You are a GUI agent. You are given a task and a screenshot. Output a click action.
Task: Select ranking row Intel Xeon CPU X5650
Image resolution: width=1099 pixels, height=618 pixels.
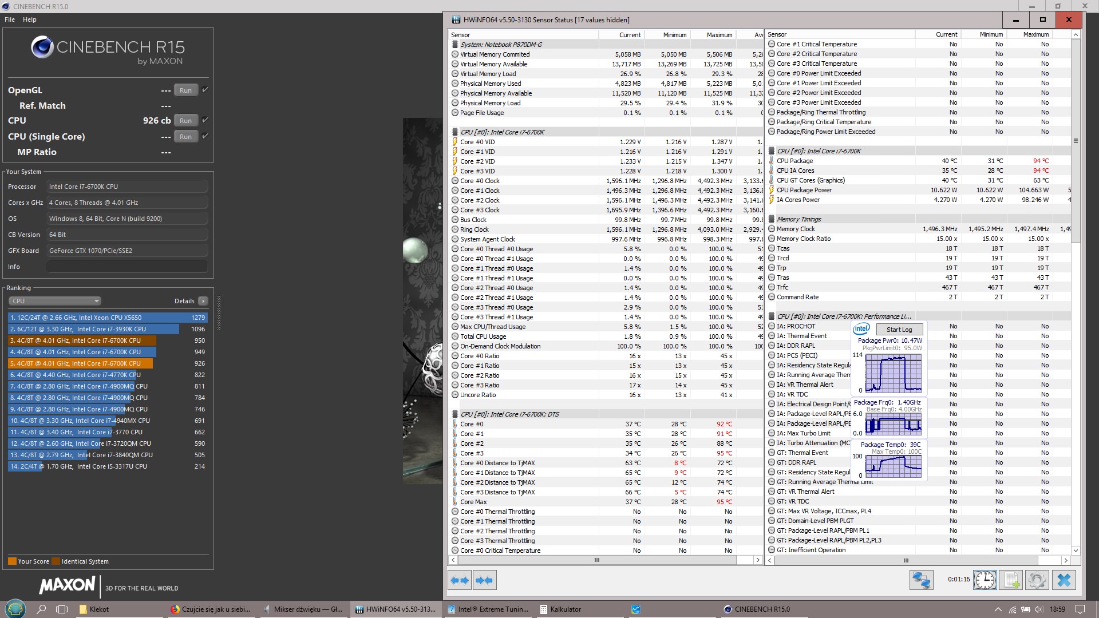[x=108, y=318]
